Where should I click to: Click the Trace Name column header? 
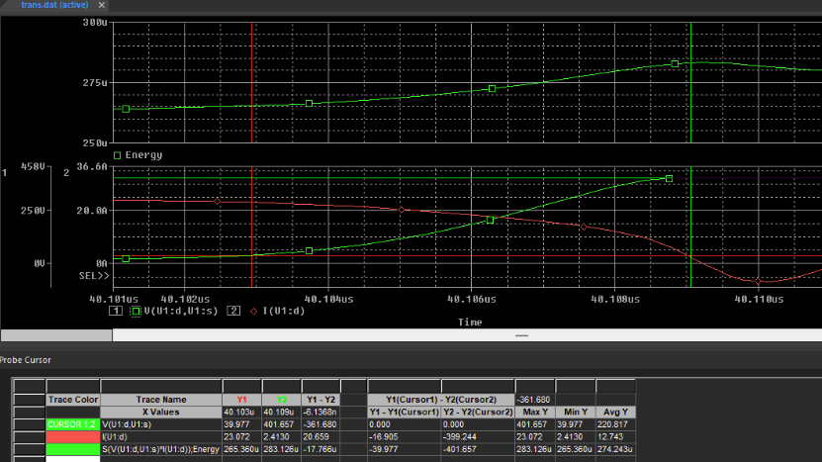pyautogui.click(x=161, y=400)
